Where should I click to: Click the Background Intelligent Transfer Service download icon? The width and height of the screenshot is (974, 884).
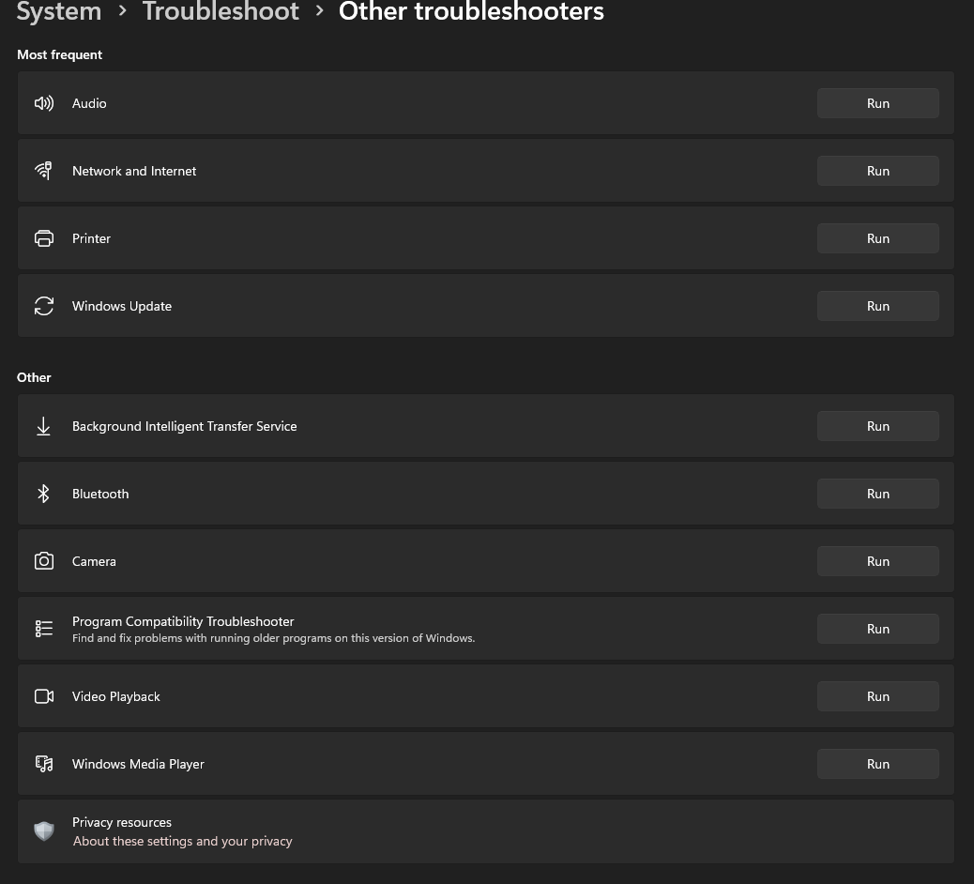pyautogui.click(x=44, y=426)
